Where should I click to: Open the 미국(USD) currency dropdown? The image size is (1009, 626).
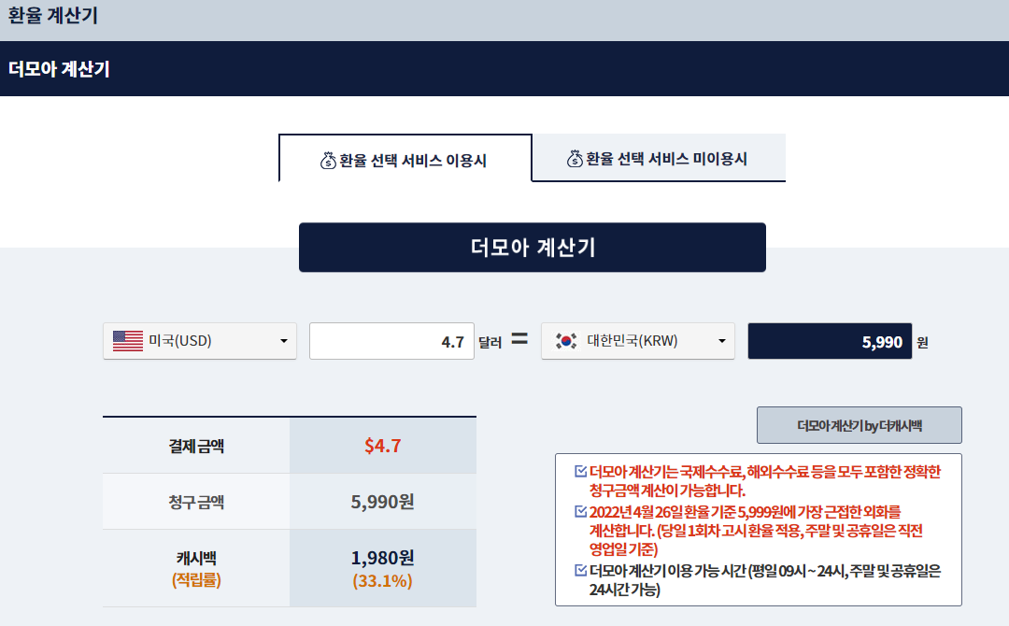point(200,341)
